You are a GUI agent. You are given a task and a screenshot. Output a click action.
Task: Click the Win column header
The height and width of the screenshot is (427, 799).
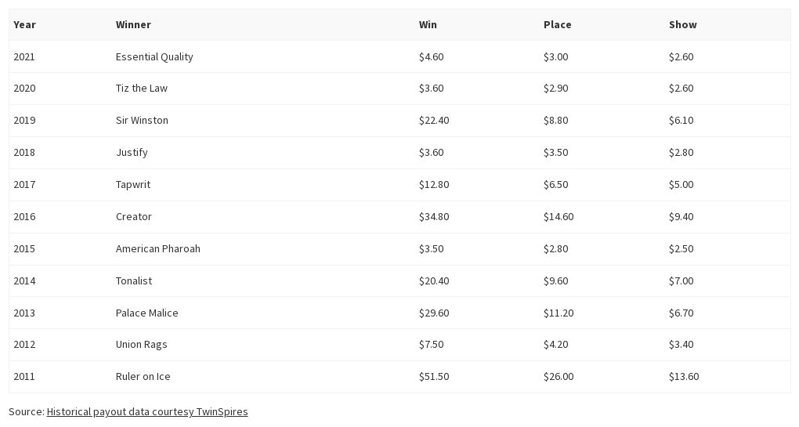tap(428, 24)
